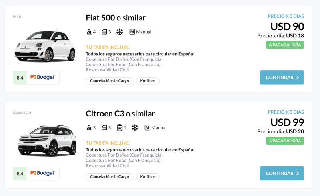This screenshot has width=320, height=196.
Task: Click the white Fiat 500 car image
Action: pyautogui.click(x=45, y=46)
